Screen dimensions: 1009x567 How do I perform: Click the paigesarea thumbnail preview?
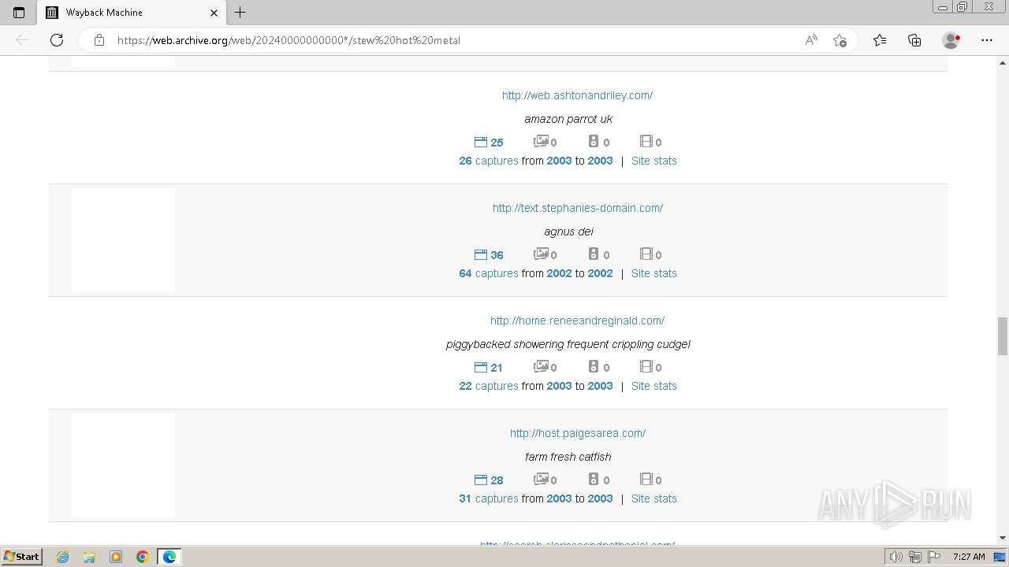coord(123,465)
